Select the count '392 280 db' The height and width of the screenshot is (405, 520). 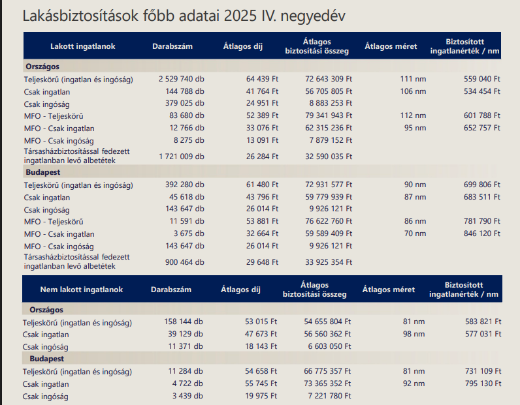(185, 185)
